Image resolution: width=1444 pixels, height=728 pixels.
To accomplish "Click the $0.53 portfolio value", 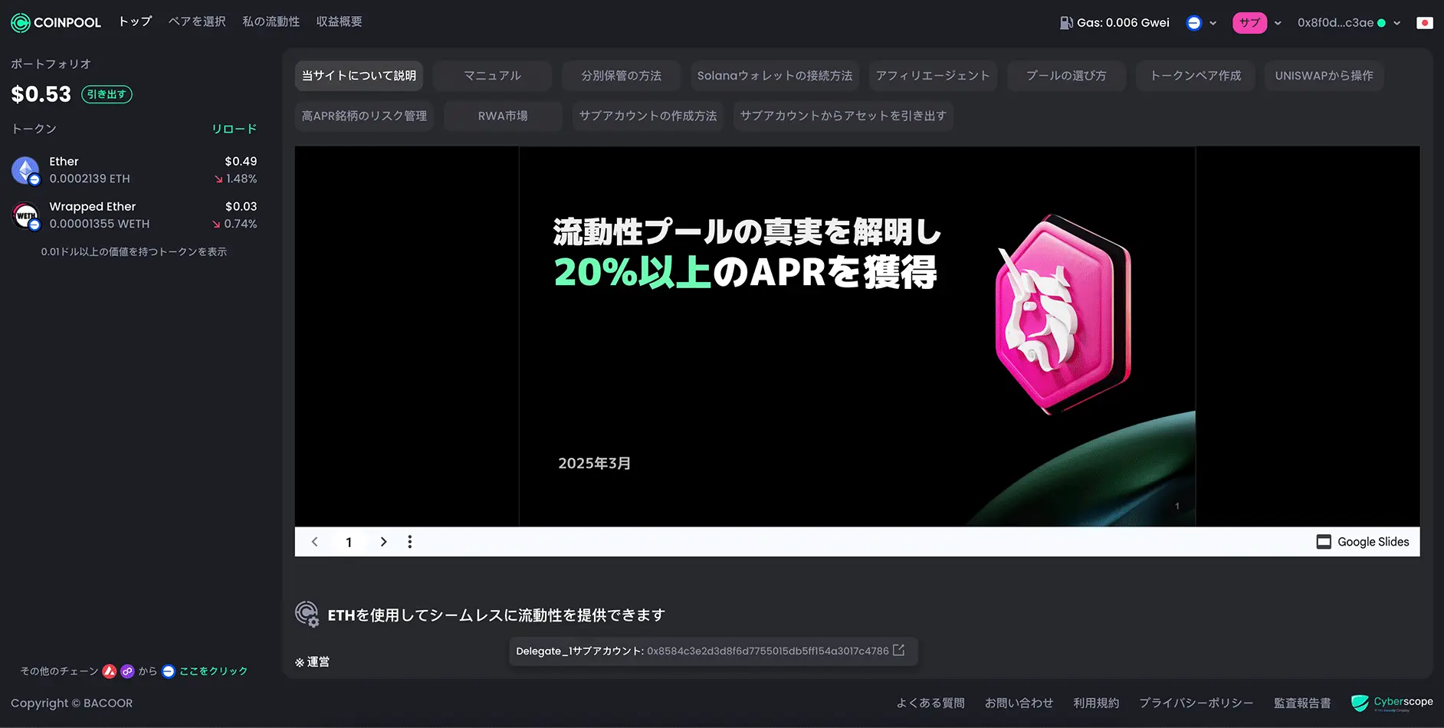I will click(41, 94).
